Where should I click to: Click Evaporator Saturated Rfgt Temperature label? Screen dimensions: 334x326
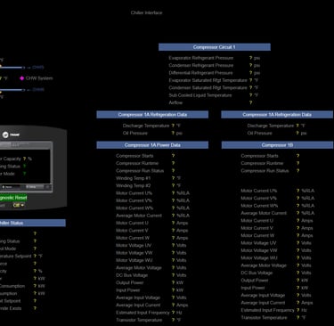[208, 80]
